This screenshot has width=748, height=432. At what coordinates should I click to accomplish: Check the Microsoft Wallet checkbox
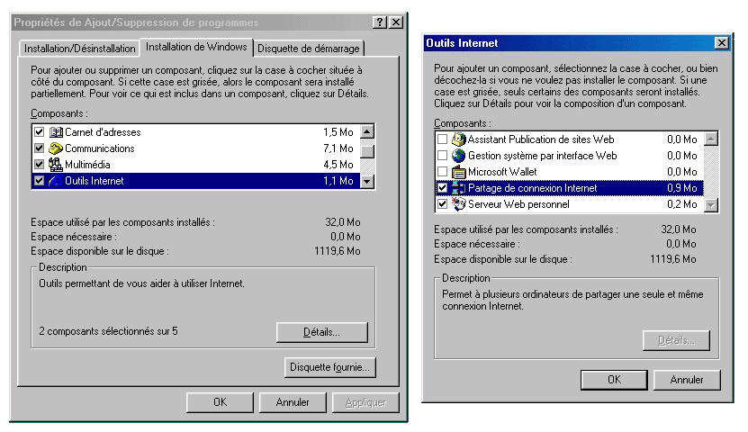[x=442, y=172]
